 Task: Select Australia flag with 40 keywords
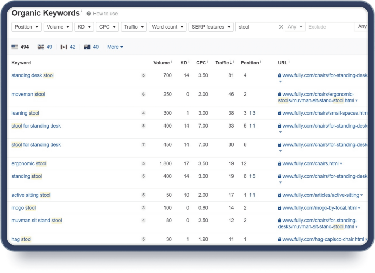tap(91, 47)
